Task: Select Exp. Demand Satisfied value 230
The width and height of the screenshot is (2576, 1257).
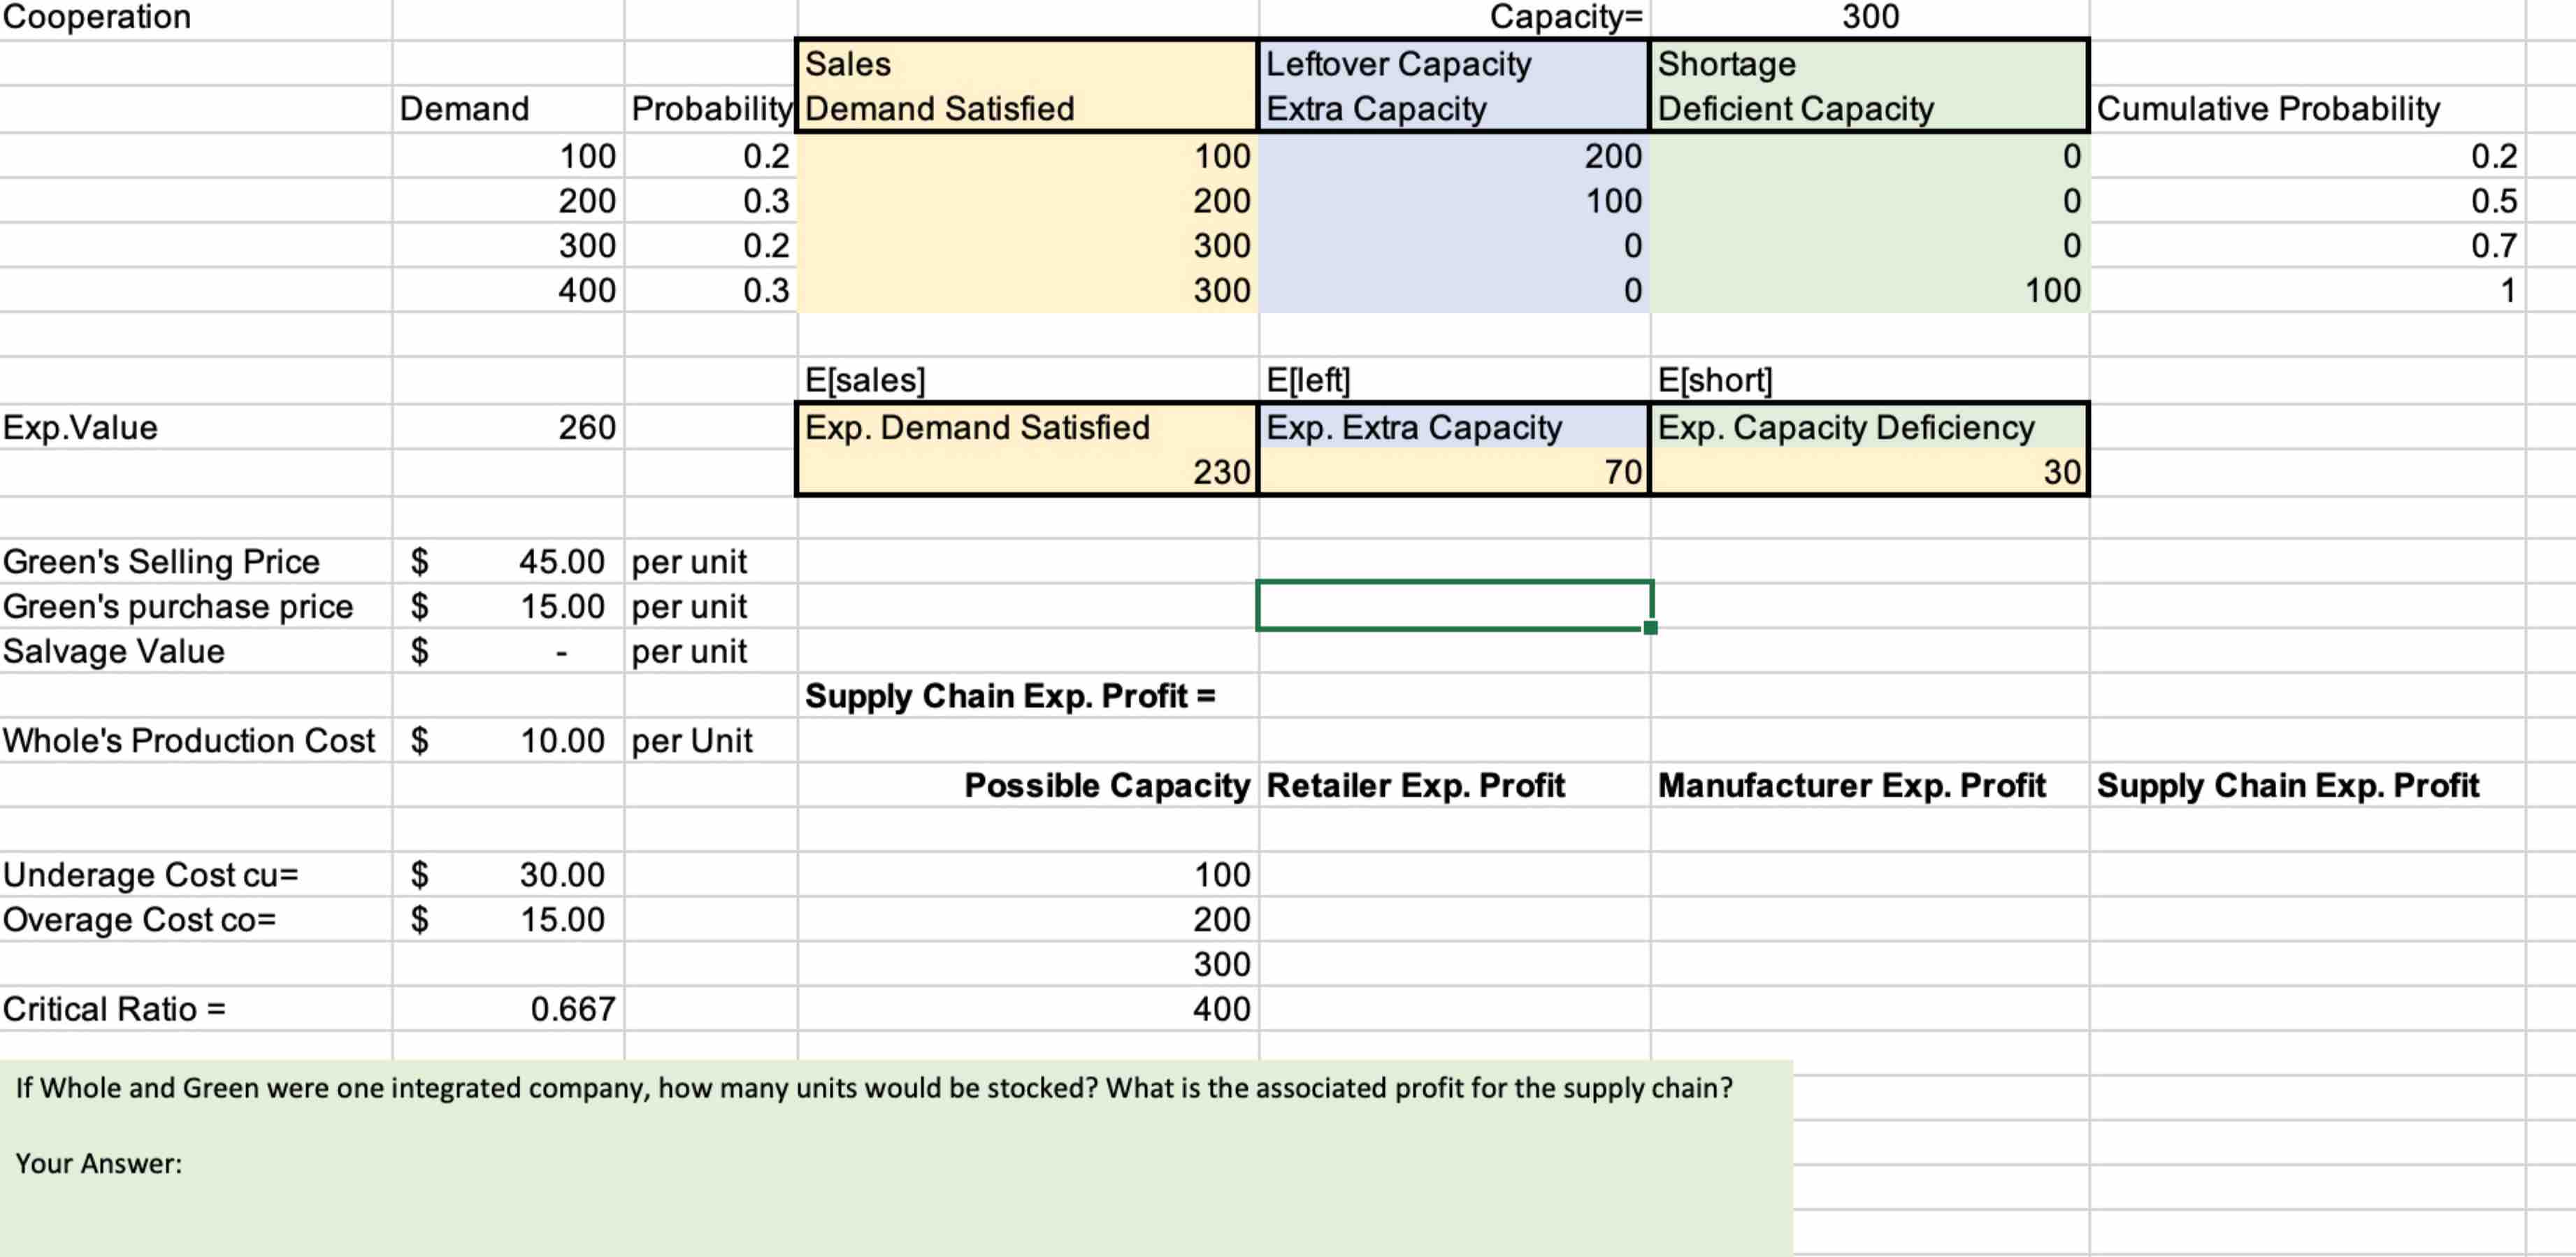Action: pyautogui.click(x=1027, y=471)
